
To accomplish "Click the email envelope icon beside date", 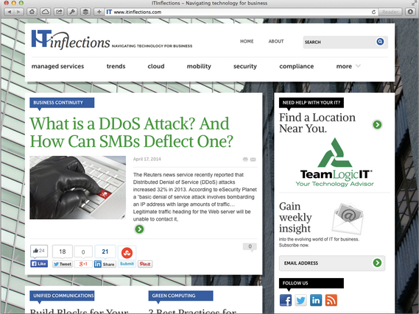I will tap(253, 160).
